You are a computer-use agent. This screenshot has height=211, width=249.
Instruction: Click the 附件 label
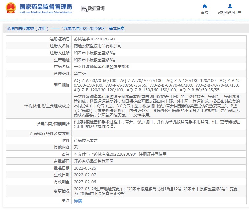tap(66, 141)
